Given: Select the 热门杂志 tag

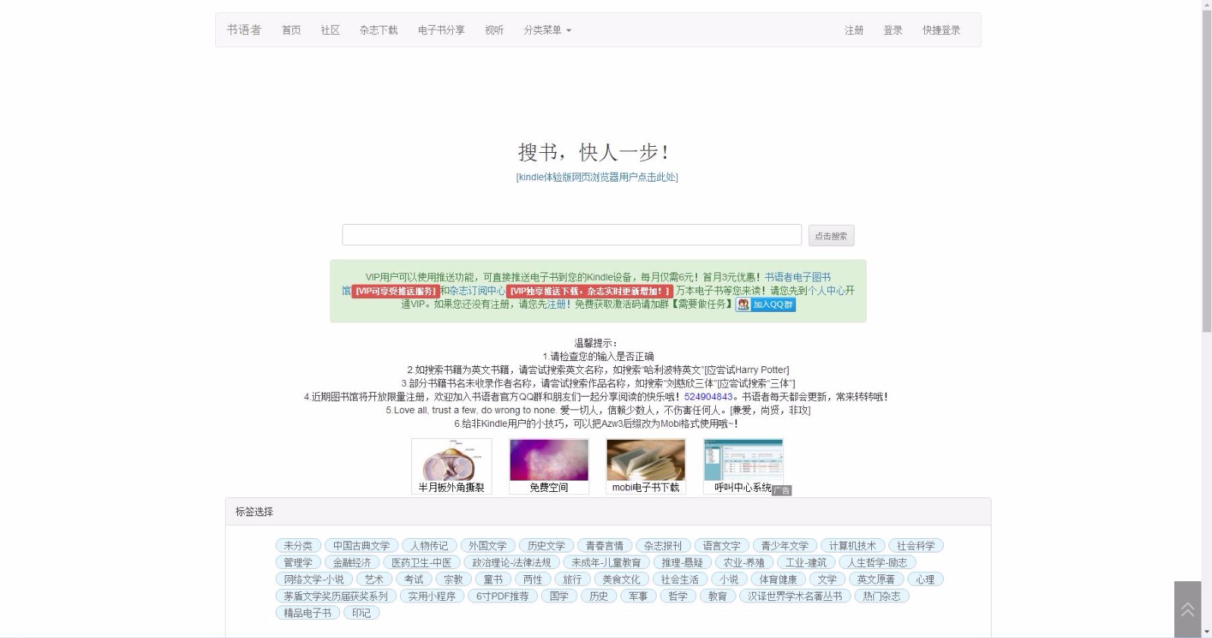Looking at the screenshot, I should pos(882,596).
